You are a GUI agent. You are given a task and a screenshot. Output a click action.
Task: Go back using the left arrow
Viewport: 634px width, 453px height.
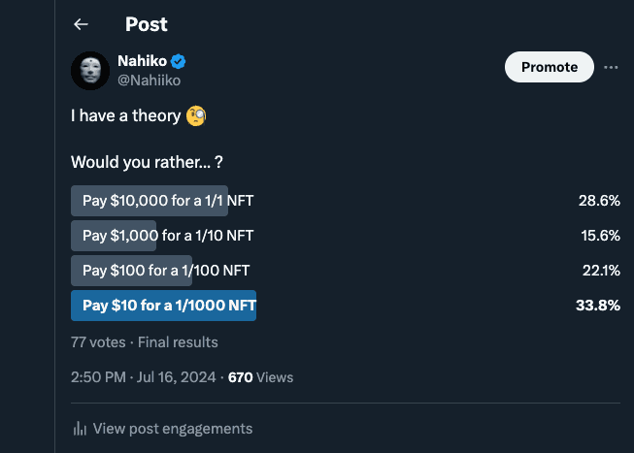pyautogui.click(x=81, y=24)
